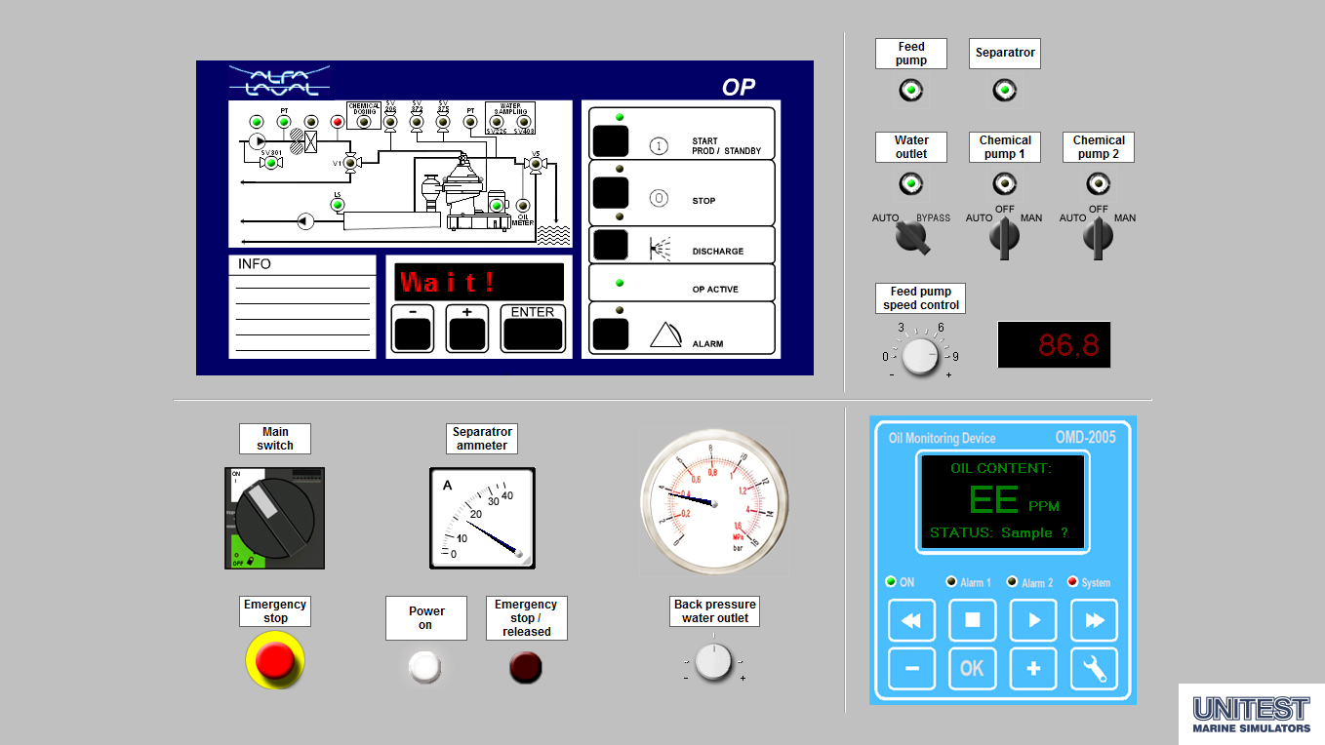Adjust the Back pressure water outlet knob

(714, 661)
